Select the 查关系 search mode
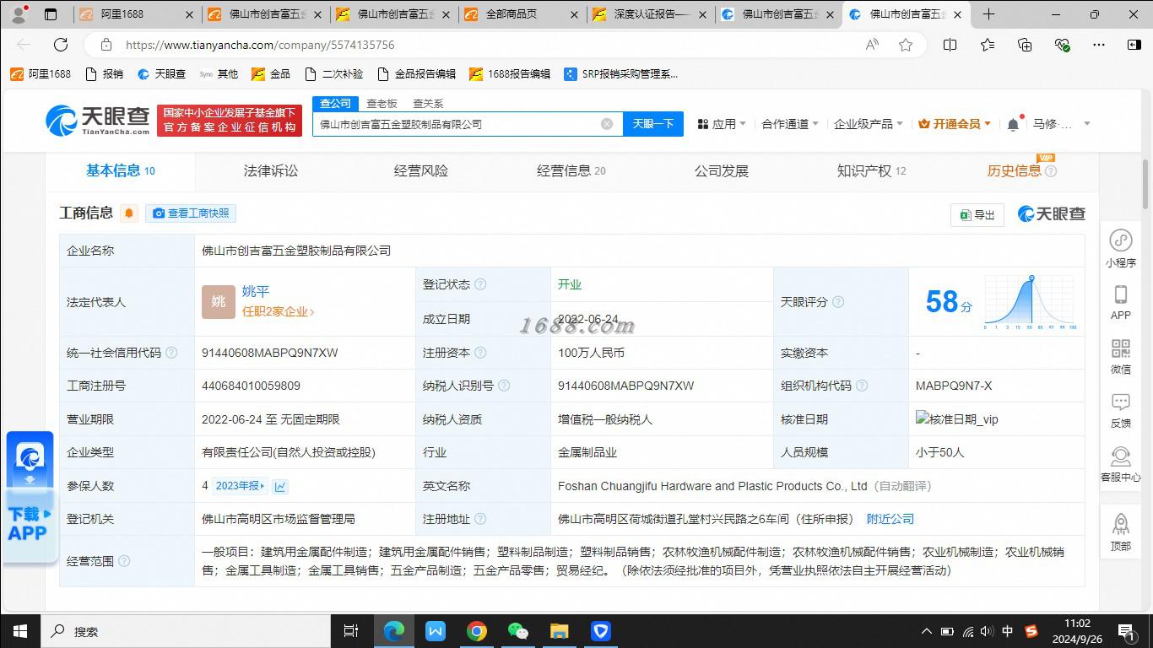Screen dimensions: 1153x648 coord(428,103)
